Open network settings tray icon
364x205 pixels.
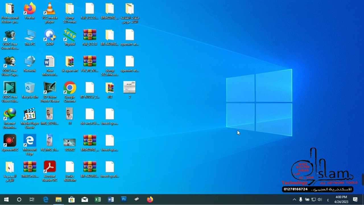[x=314, y=200]
